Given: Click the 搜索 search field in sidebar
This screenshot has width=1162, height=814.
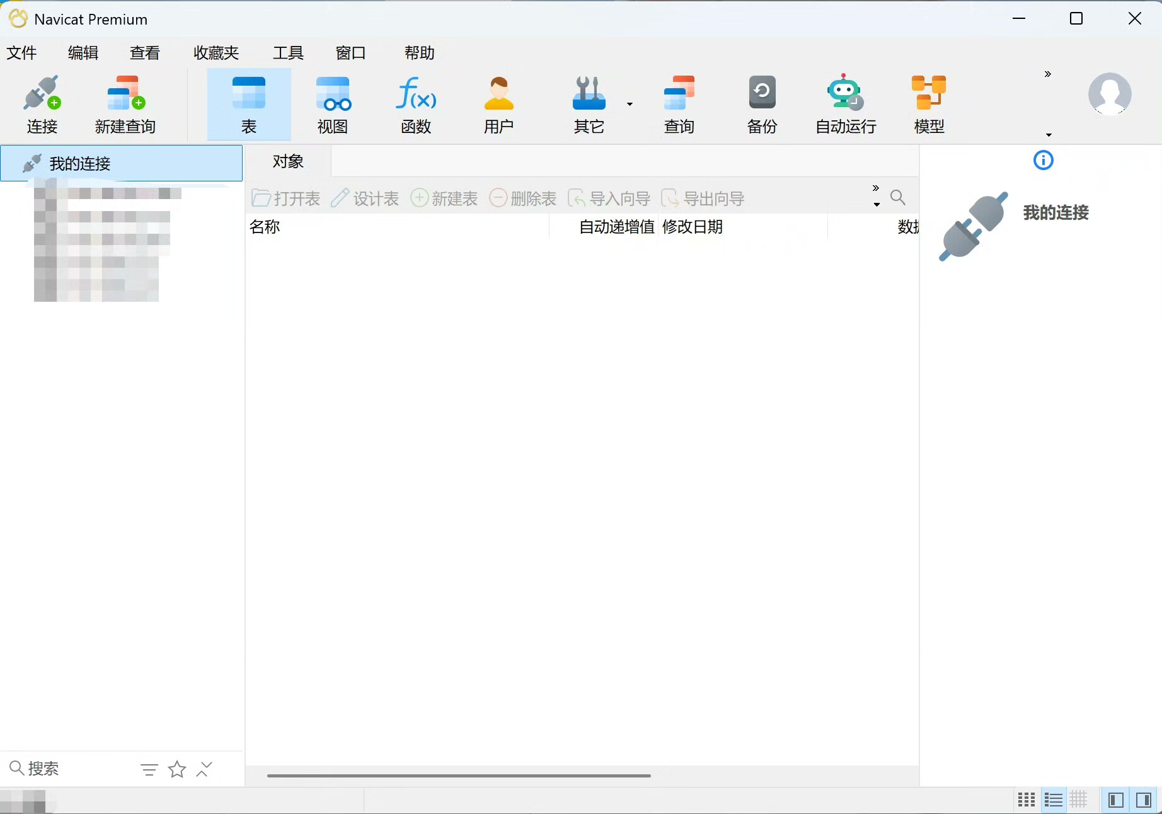Looking at the screenshot, I should tap(69, 769).
